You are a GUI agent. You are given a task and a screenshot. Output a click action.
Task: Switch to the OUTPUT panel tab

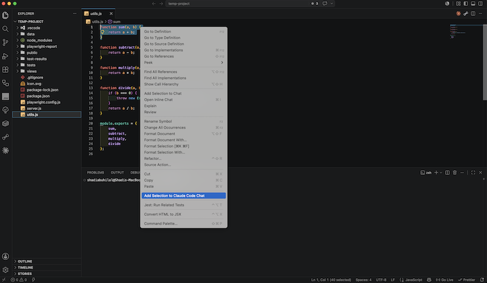point(117,172)
